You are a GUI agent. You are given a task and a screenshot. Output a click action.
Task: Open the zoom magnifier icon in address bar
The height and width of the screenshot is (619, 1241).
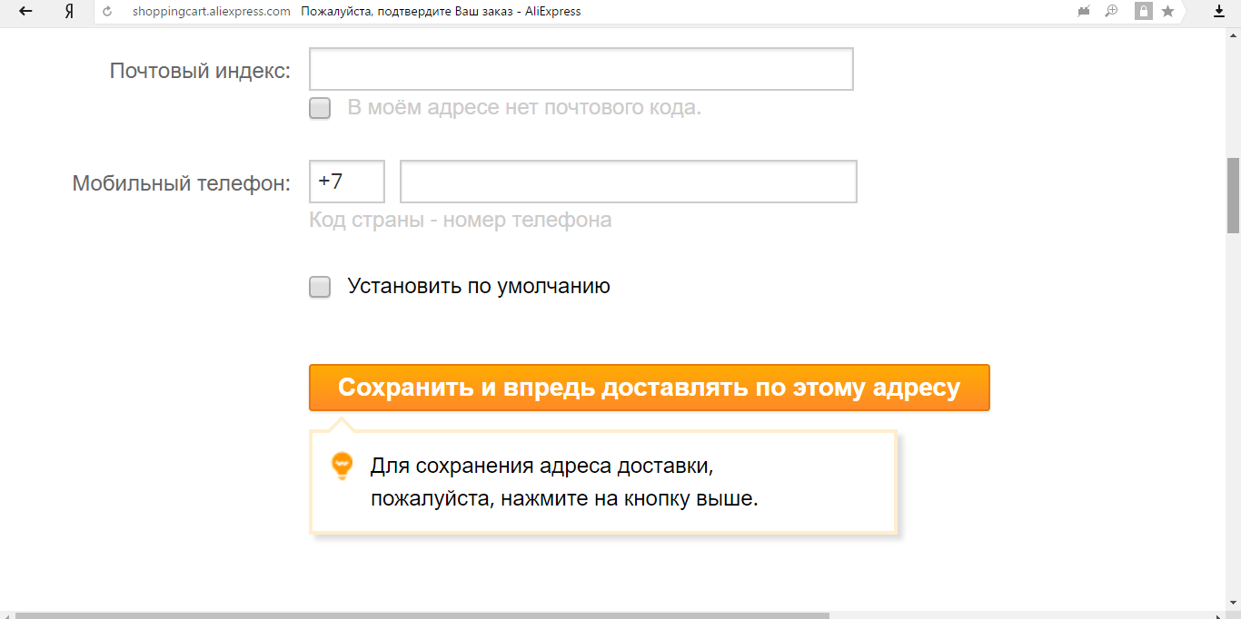pos(1110,12)
